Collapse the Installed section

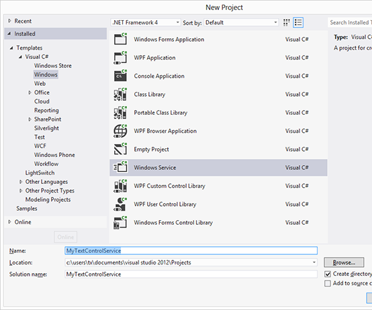click(9, 34)
